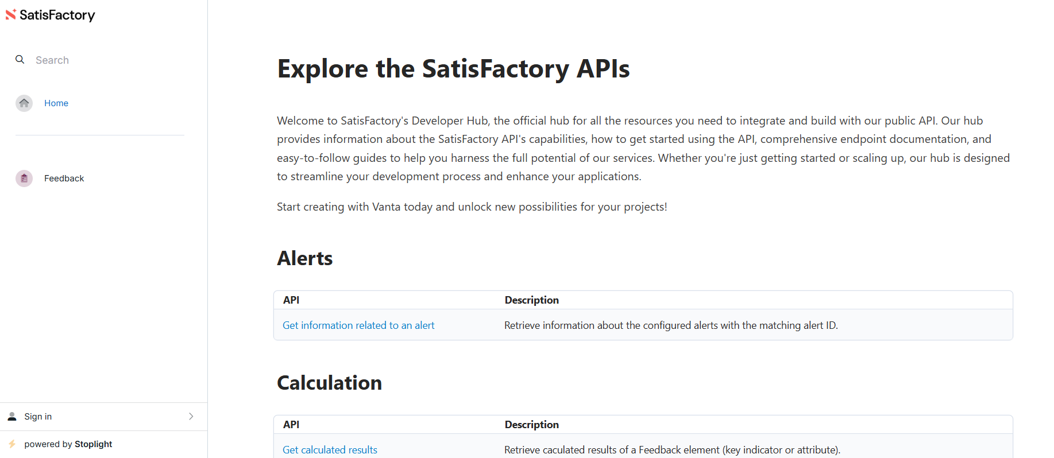
Task: Click the user avatar icon beside Sign in
Action: coord(12,417)
